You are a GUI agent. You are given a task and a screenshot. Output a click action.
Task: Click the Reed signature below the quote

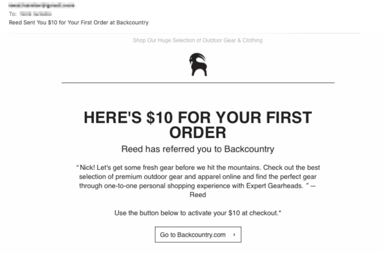[x=198, y=195]
